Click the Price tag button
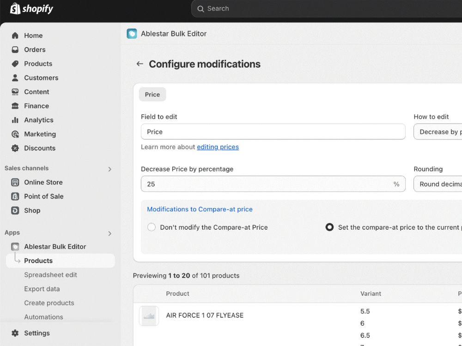Viewport: 462px width, 346px height. click(152, 95)
